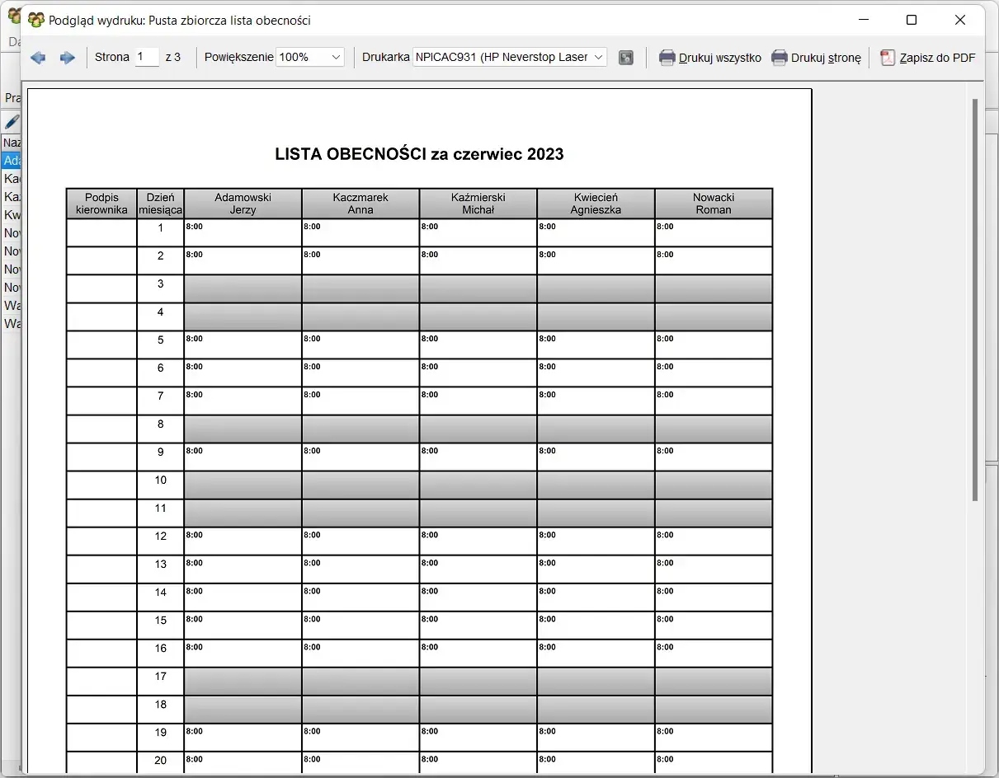Click the Dzień miesiąca column header

tap(161, 204)
